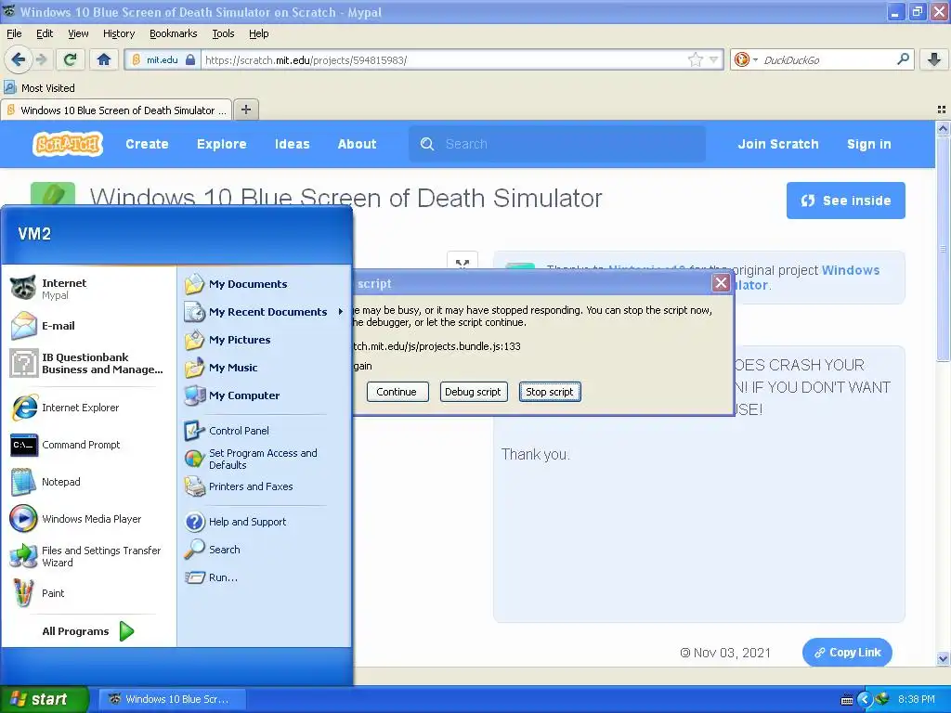The image size is (951, 713).
Task: Open Scratch About link
Action: coord(358,144)
